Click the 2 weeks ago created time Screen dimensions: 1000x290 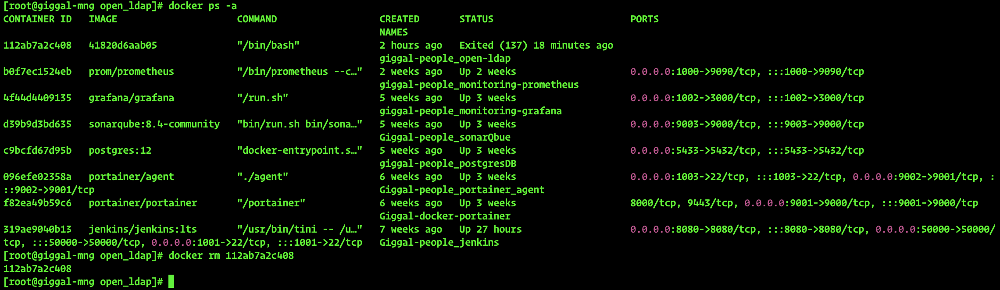411,72
